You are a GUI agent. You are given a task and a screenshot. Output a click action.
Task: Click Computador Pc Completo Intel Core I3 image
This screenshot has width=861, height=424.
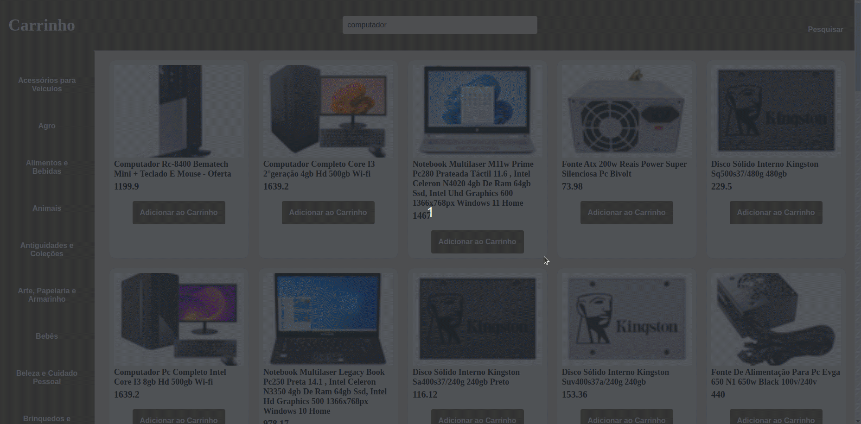[x=179, y=319]
